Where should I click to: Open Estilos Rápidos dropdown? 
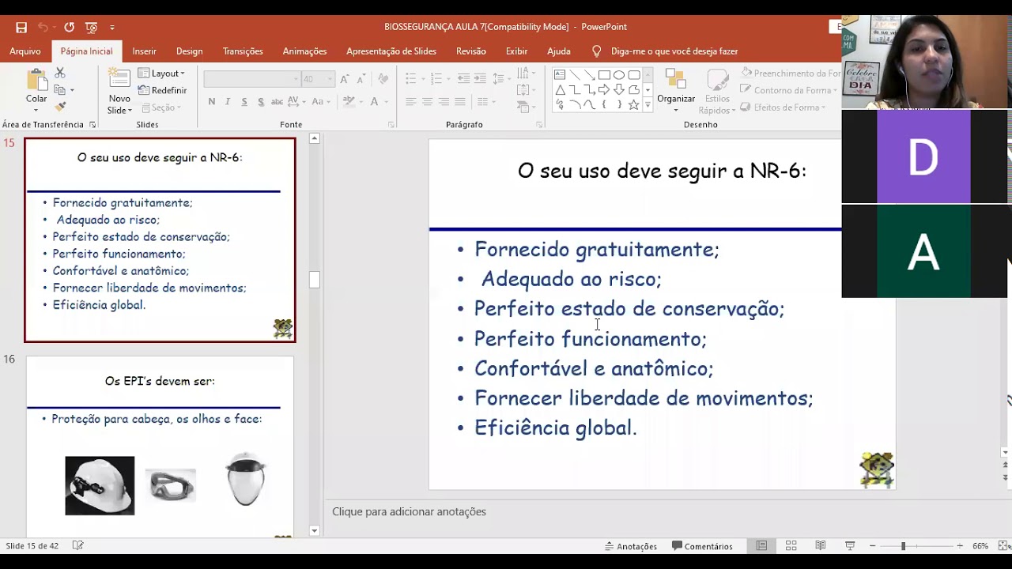click(x=717, y=91)
